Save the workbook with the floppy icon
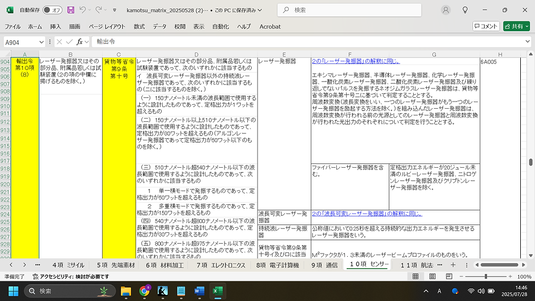Screen dimensions: 535x301 [70, 10]
